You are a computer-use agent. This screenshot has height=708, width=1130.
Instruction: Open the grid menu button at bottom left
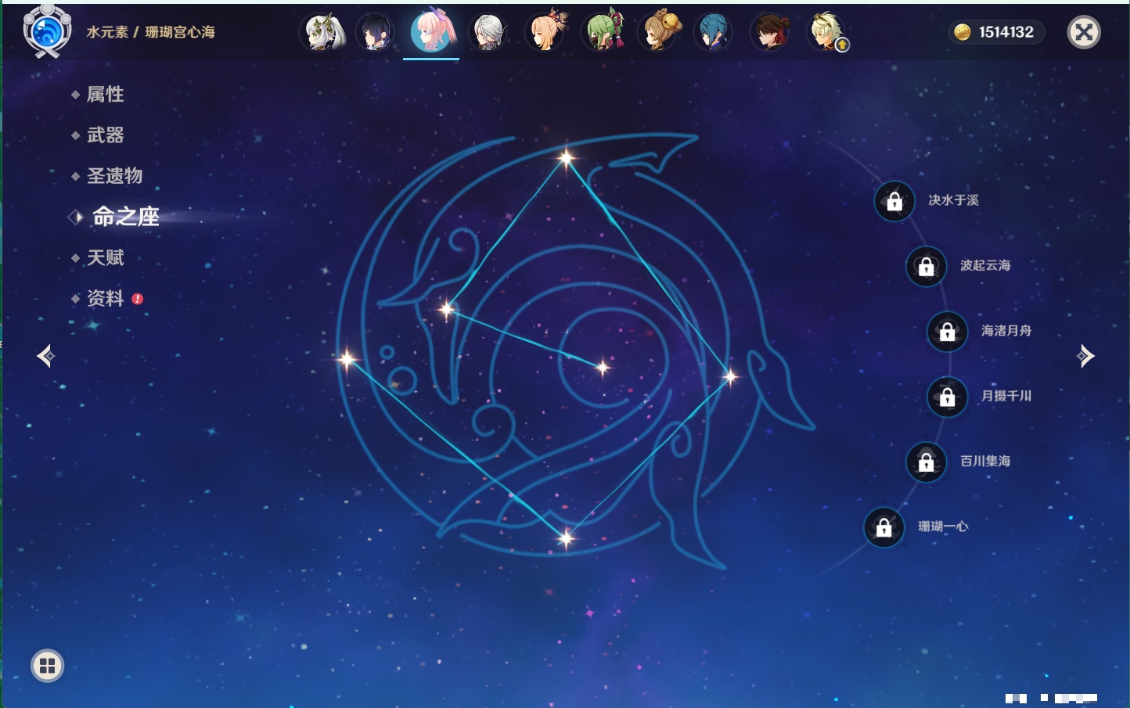tap(47, 666)
